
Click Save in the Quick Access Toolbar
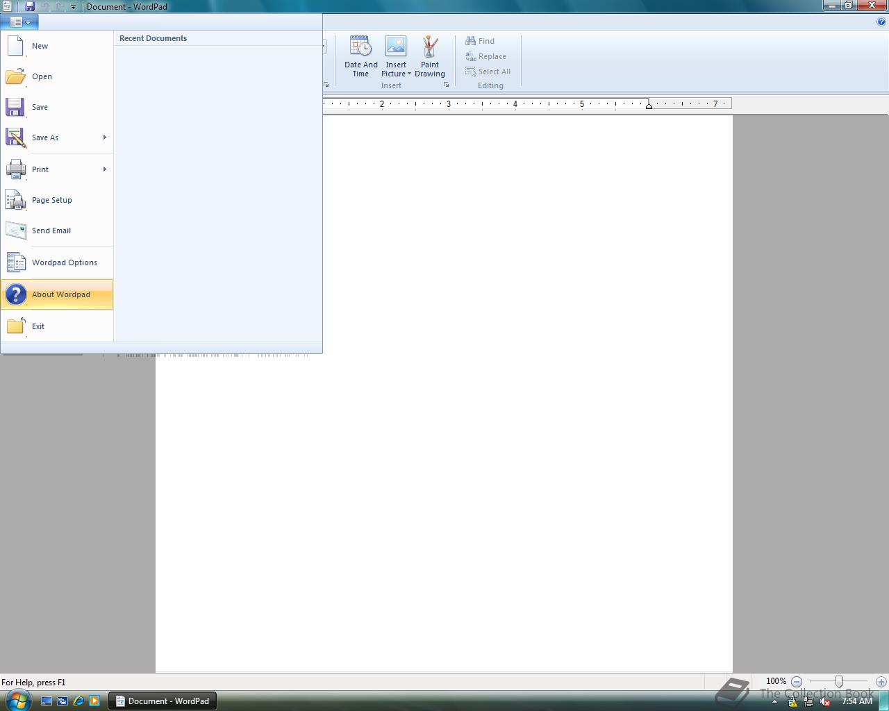pos(29,6)
